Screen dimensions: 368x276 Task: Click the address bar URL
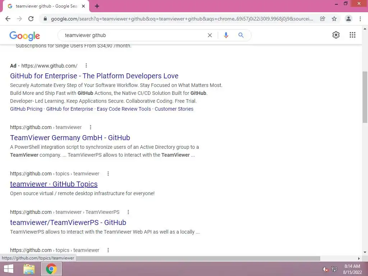[182, 19]
